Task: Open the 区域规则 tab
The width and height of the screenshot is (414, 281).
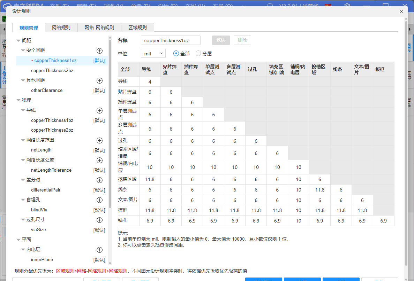Action: tap(137, 28)
